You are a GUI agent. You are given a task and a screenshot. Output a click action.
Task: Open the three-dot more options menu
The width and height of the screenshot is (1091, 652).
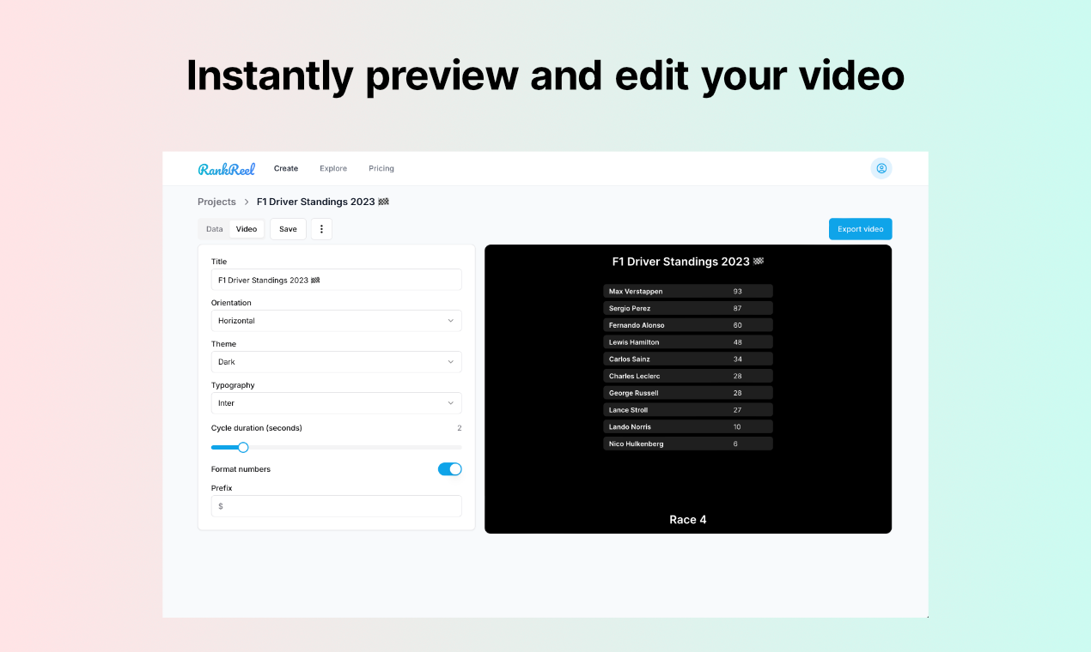[x=321, y=229]
